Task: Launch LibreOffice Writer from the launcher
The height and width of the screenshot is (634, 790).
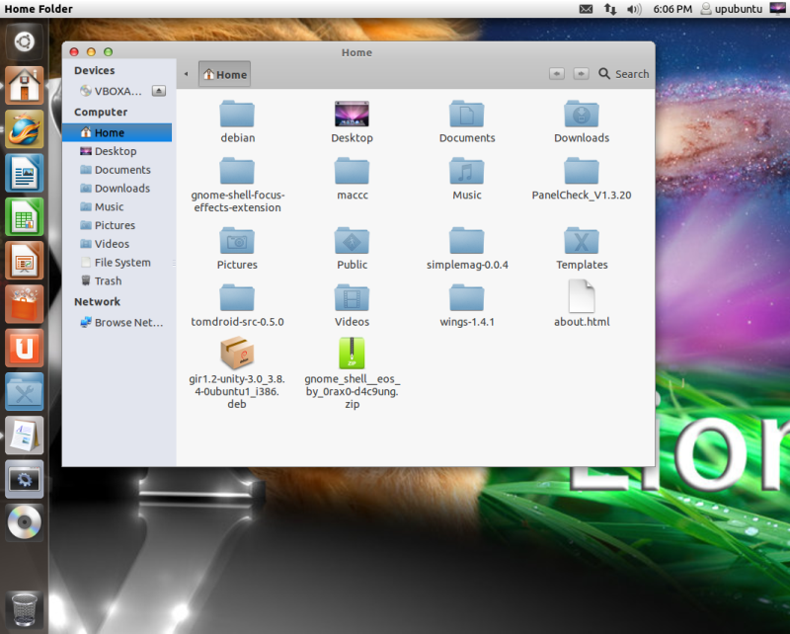Action: (24, 173)
